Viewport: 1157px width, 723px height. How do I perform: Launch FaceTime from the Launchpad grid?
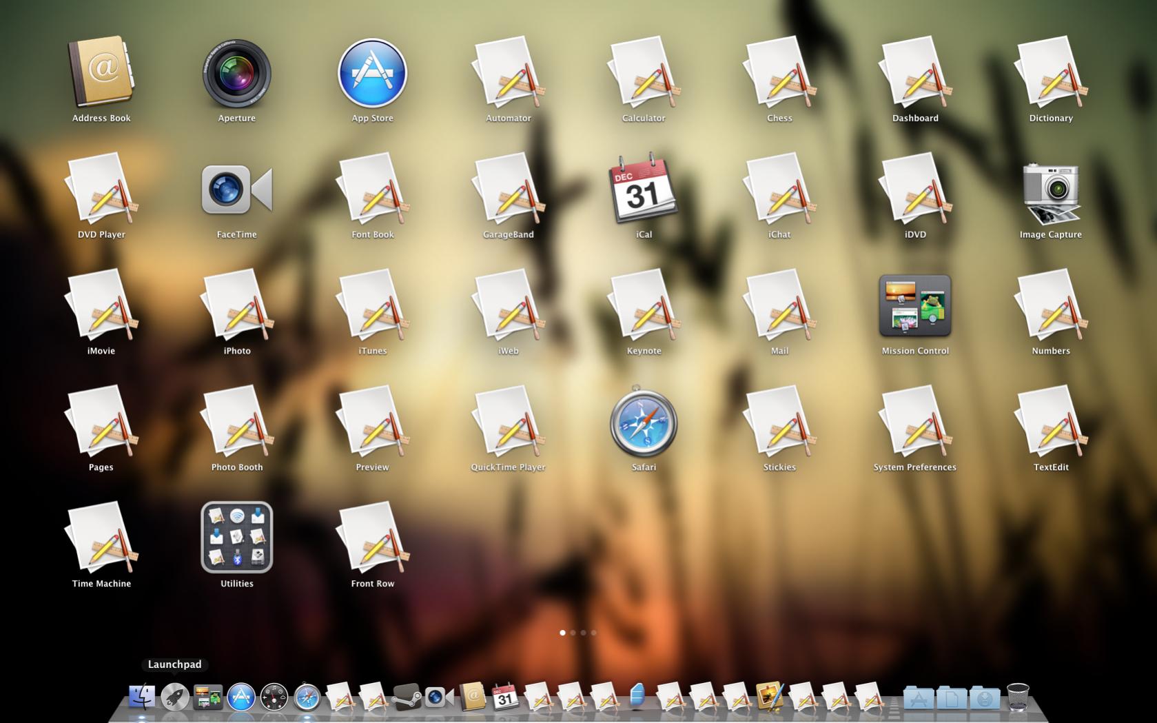pos(237,189)
